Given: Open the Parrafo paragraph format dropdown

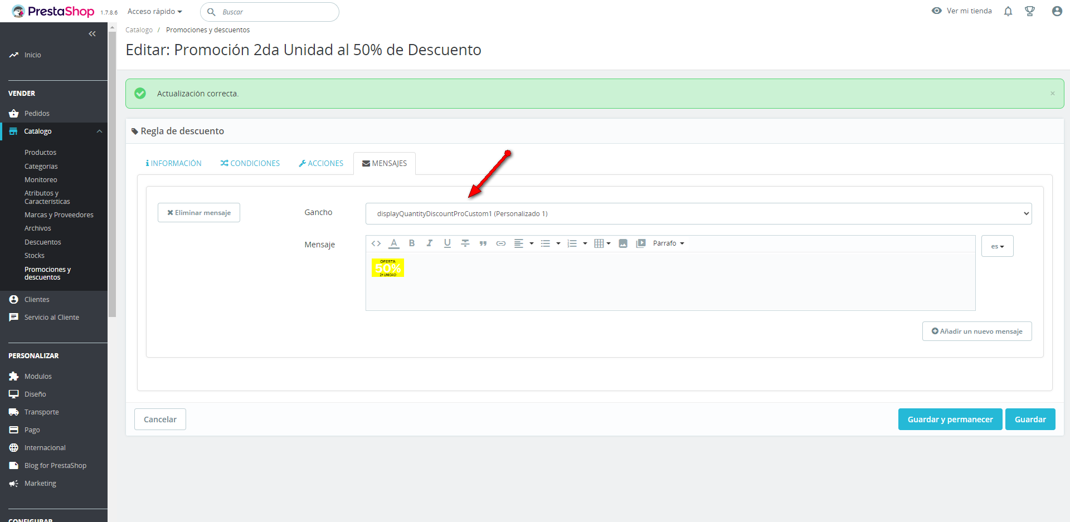Looking at the screenshot, I should [668, 243].
